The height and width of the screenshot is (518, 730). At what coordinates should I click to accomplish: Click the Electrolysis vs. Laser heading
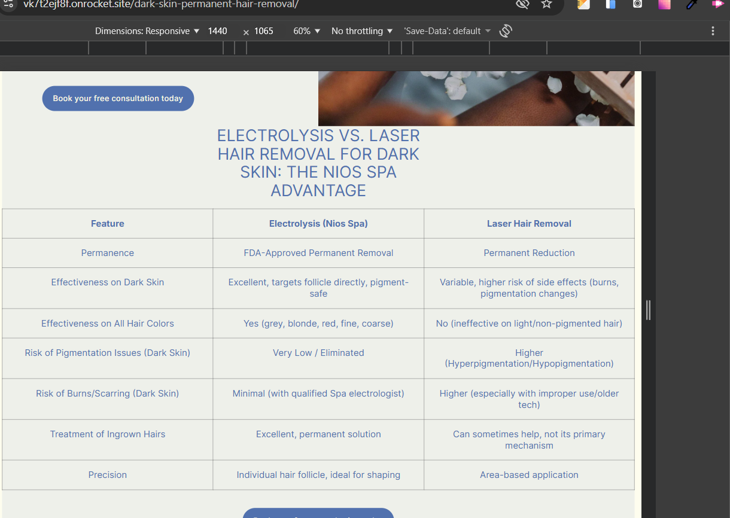pyautogui.click(x=318, y=163)
